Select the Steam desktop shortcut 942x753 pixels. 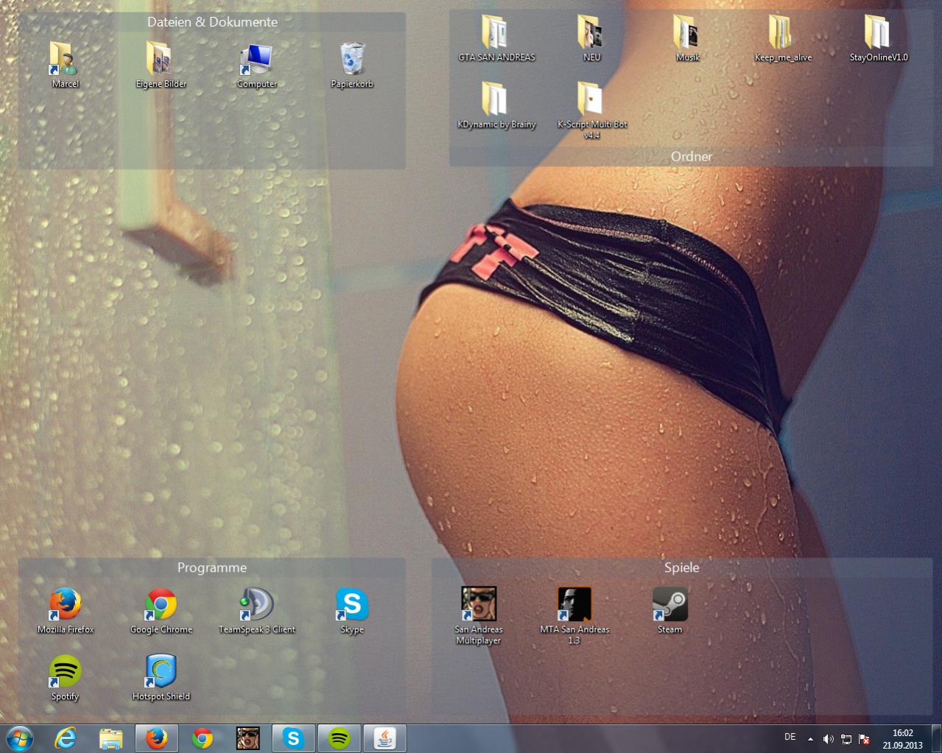669,605
